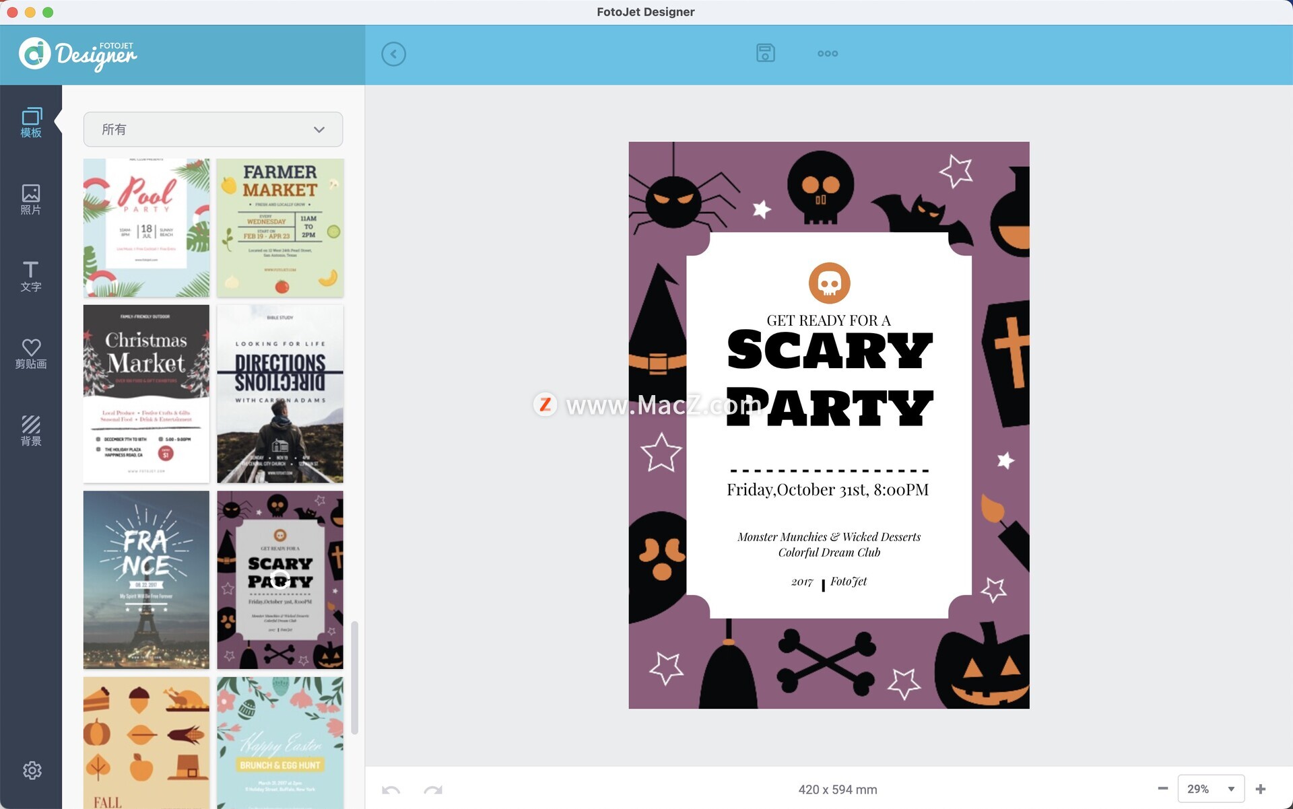1293x809 pixels.
Task: Expand the 所有 category dropdown
Action: tap(213, 129)
